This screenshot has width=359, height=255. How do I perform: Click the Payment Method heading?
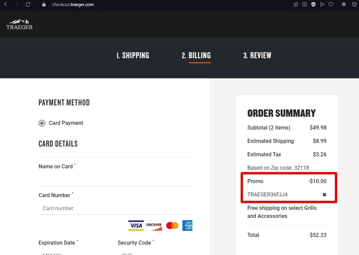pos(64,103)
